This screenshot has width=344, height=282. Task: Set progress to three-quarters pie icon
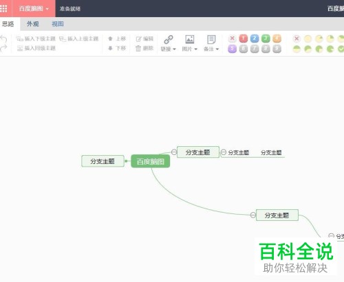(319, 49)
